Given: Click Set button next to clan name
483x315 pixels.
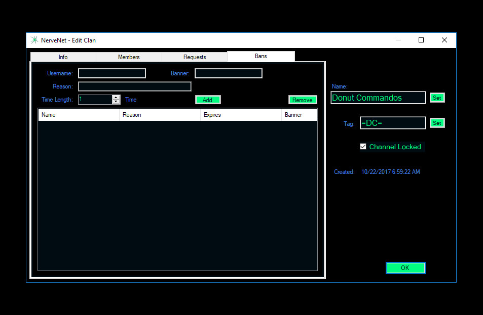Looking at the screenshot, I should point(437,98).
